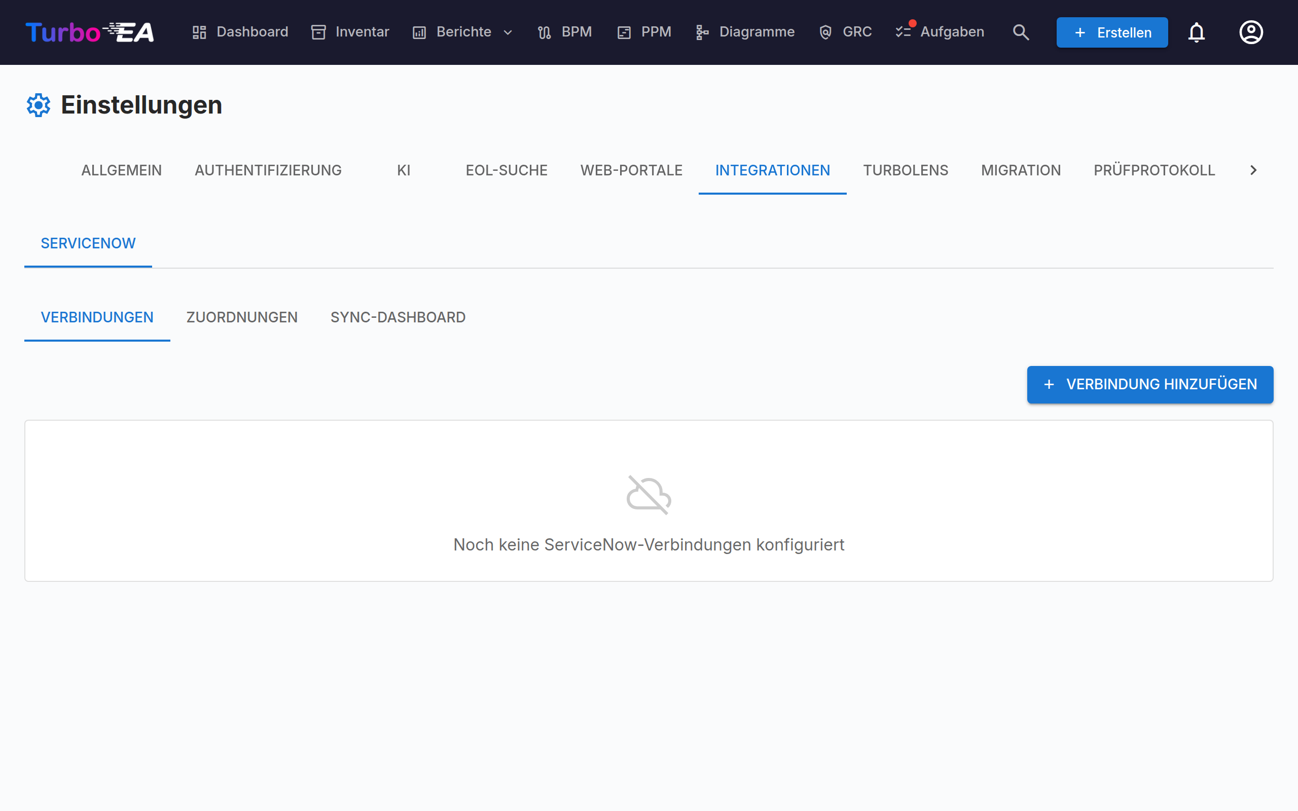
Task: Open Diagramme from the top bar
Action: (745, 32)
